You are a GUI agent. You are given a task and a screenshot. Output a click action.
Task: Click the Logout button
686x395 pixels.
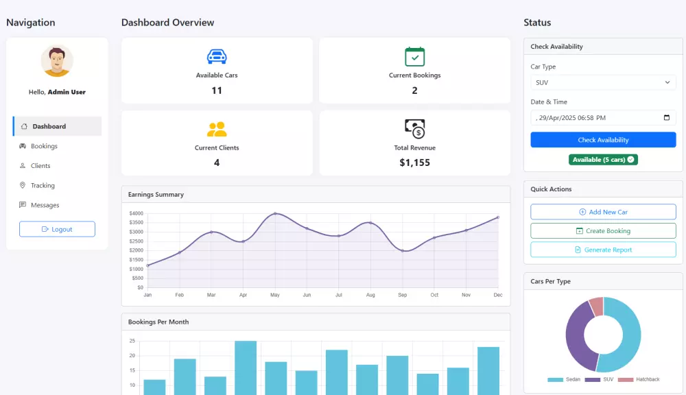point(57,229)
